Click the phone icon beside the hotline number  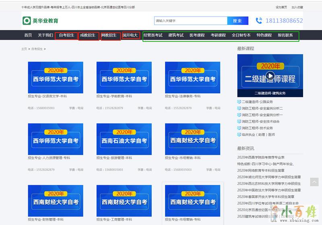click(259, 21)
